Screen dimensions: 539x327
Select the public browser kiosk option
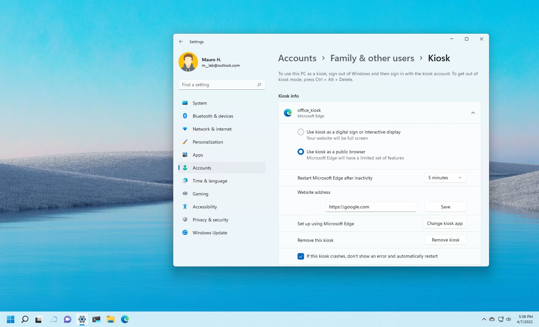(301, 152)
